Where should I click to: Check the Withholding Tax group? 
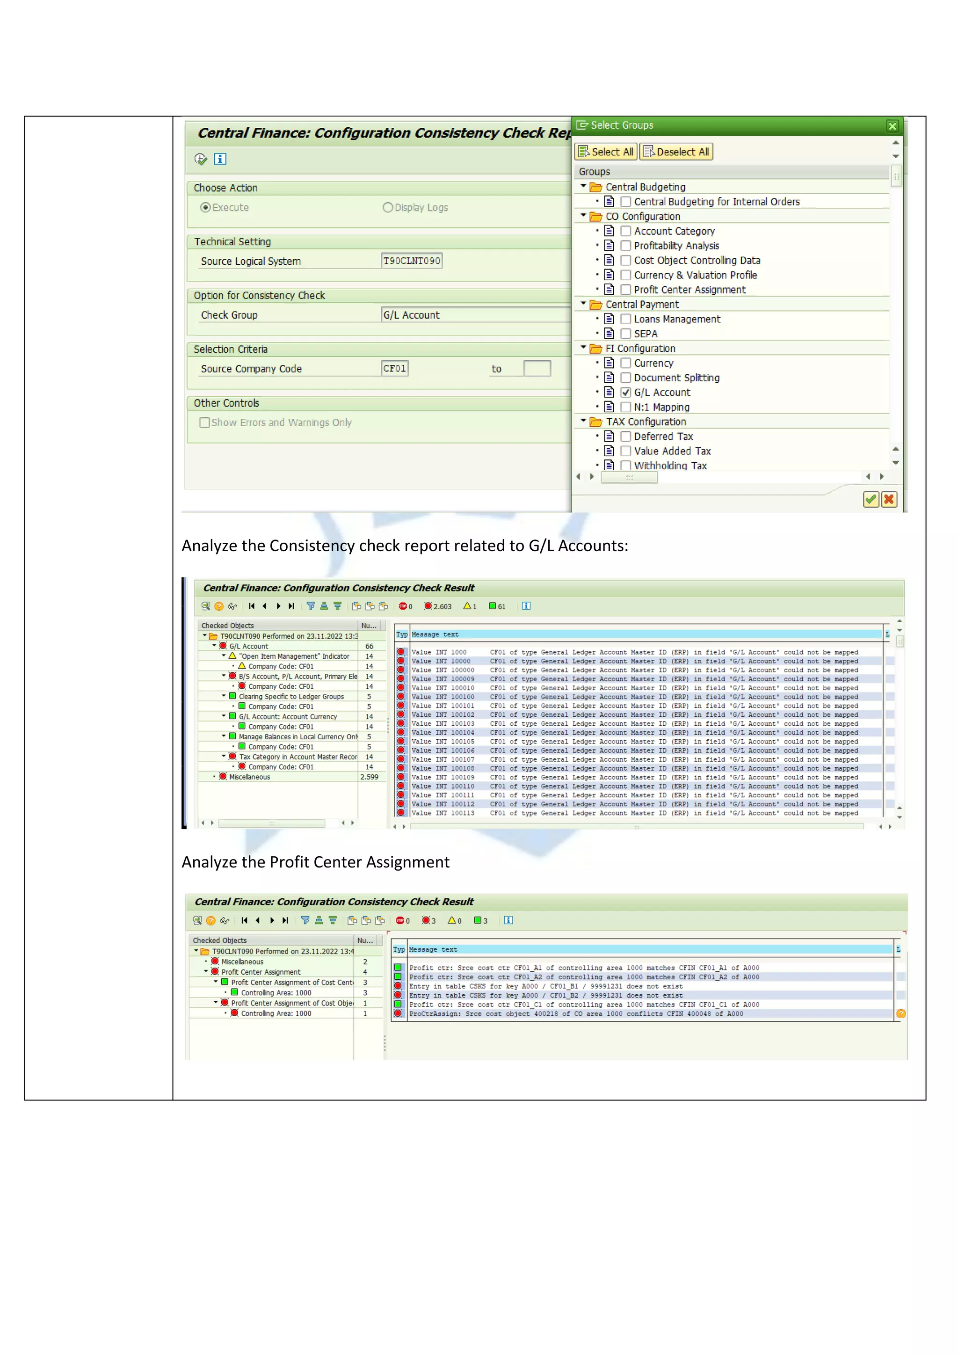click(x=626, y=465)
